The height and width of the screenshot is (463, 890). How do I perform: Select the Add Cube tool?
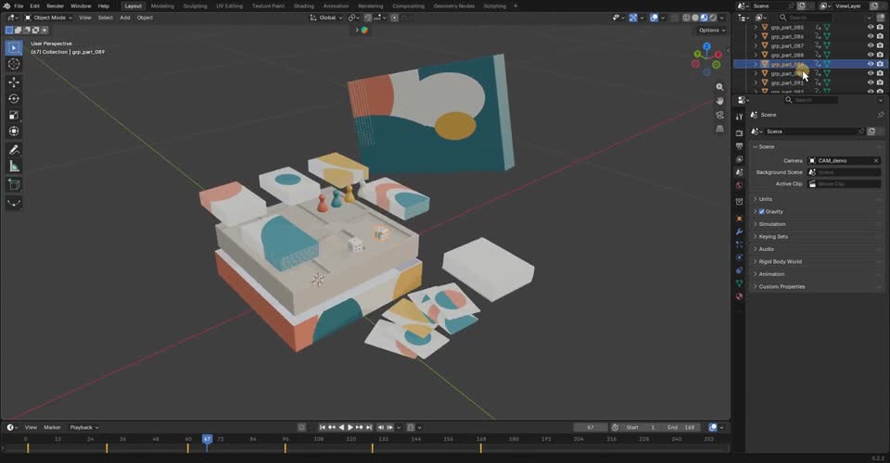[x=14, y=185]
